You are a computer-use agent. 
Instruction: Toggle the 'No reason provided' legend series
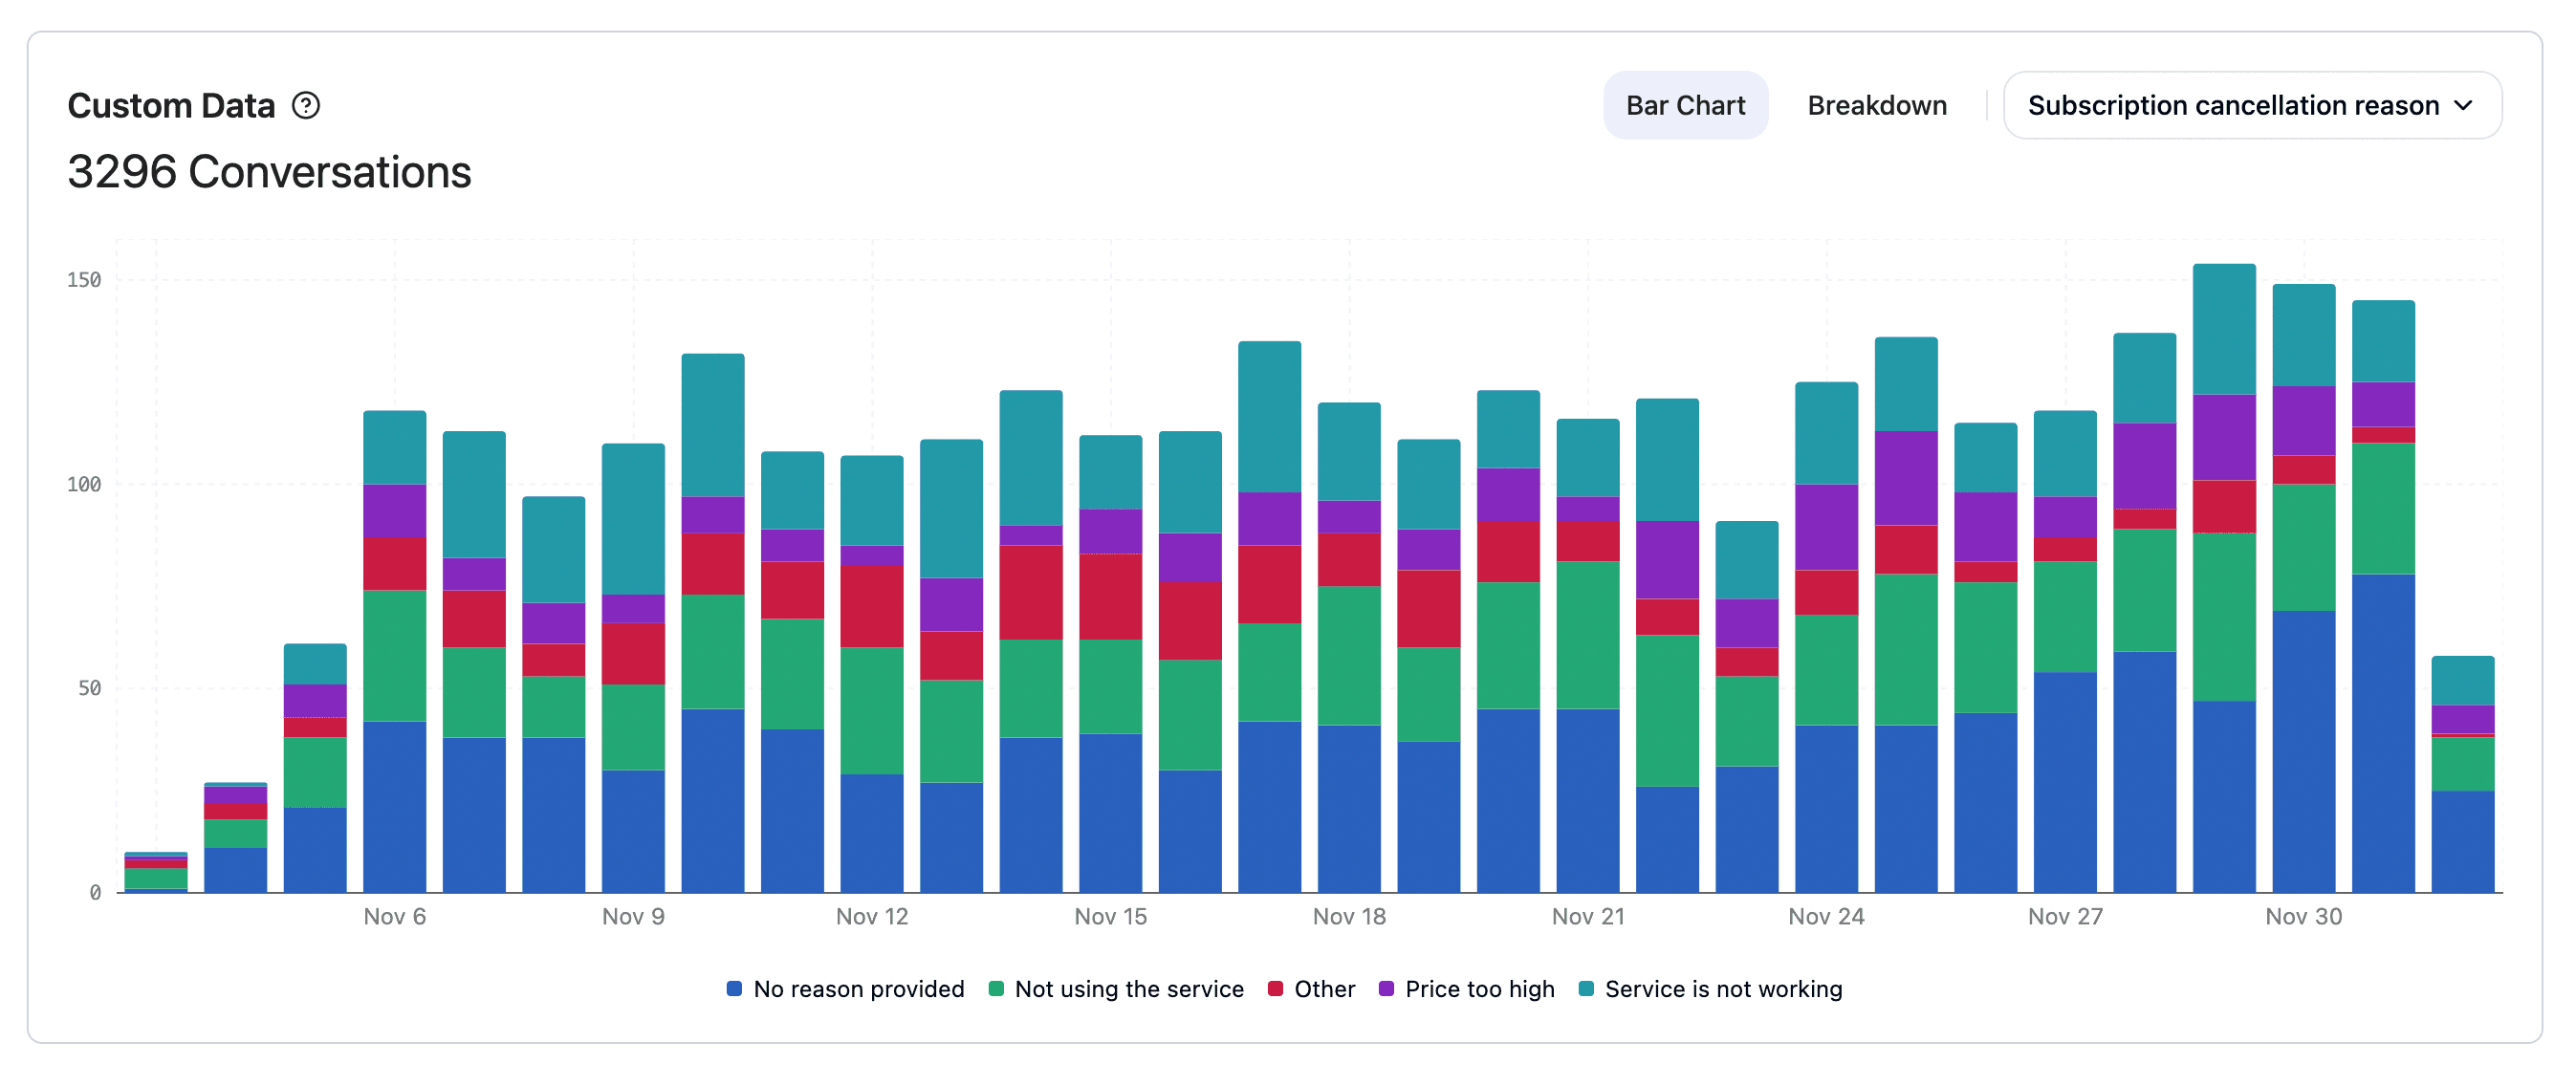pos(858,989)
